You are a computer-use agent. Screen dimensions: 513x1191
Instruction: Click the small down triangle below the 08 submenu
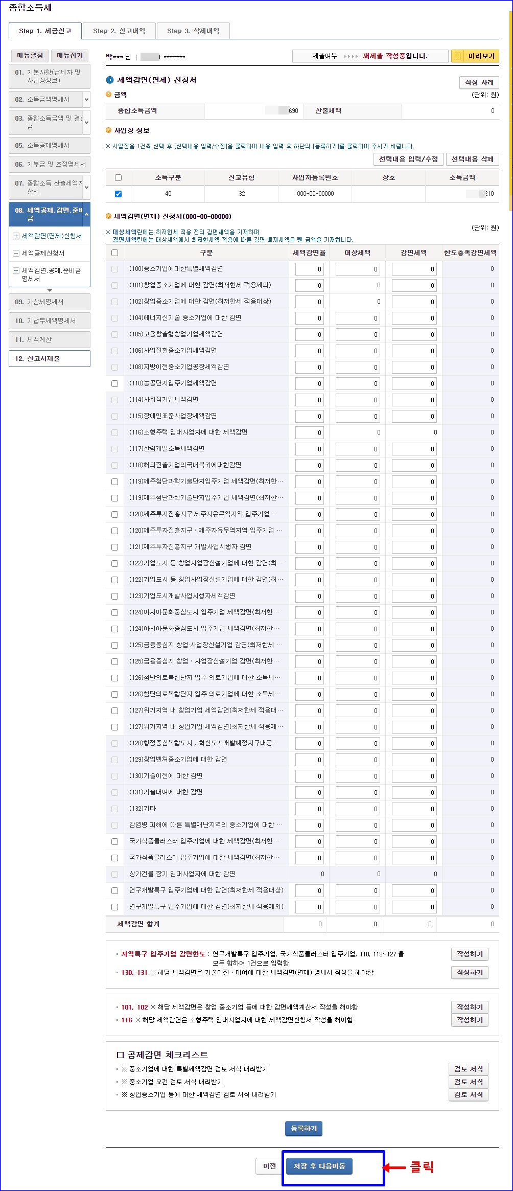pos(50,290)
